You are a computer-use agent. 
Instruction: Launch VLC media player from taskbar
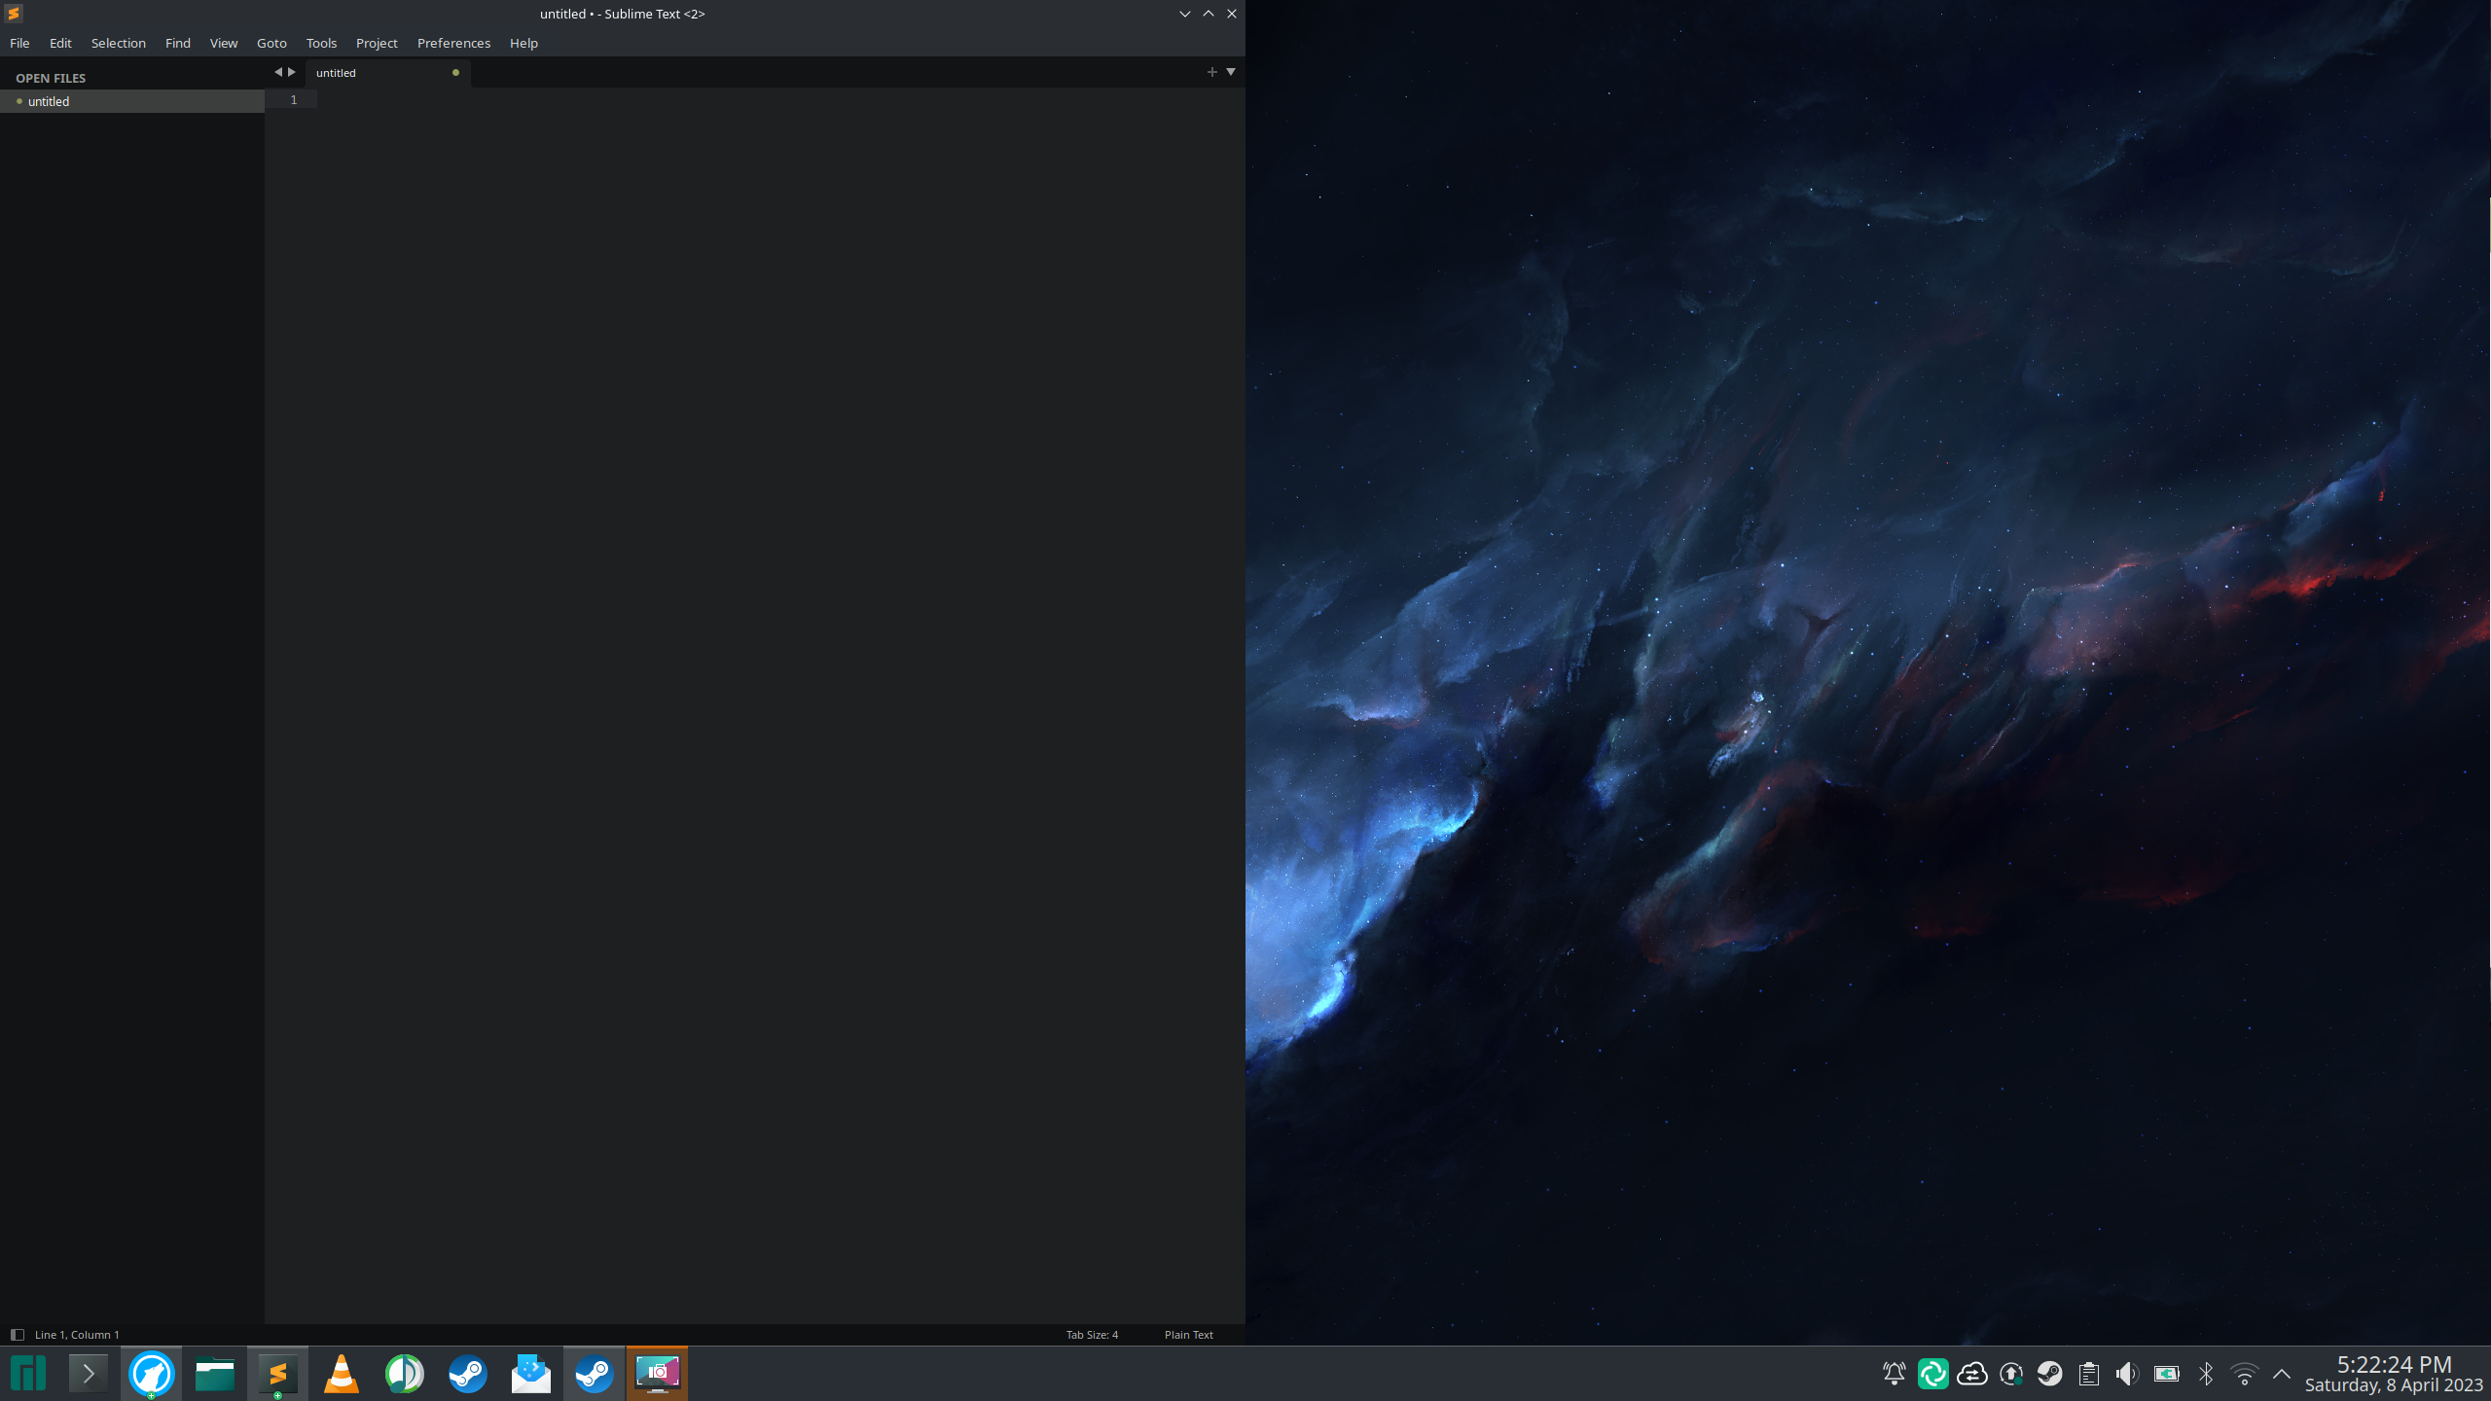pos(342,1374)
